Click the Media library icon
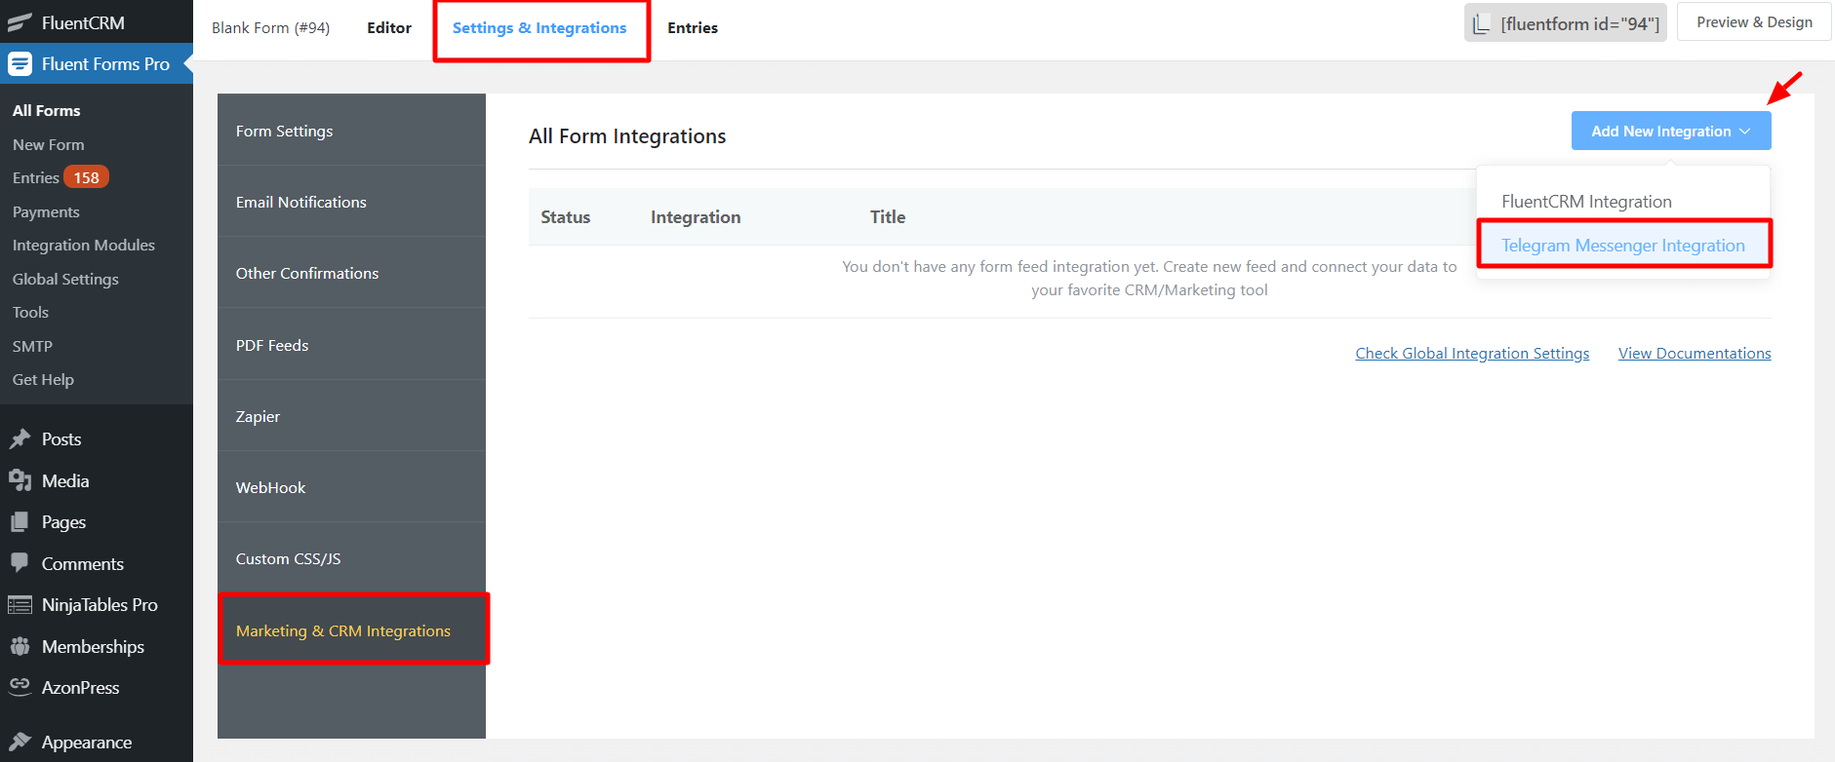 [x=20, y=480]
